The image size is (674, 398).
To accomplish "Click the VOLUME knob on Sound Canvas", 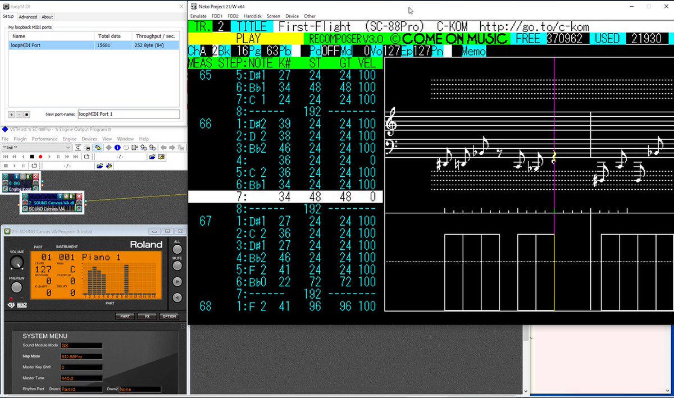I will click(17, 262).
